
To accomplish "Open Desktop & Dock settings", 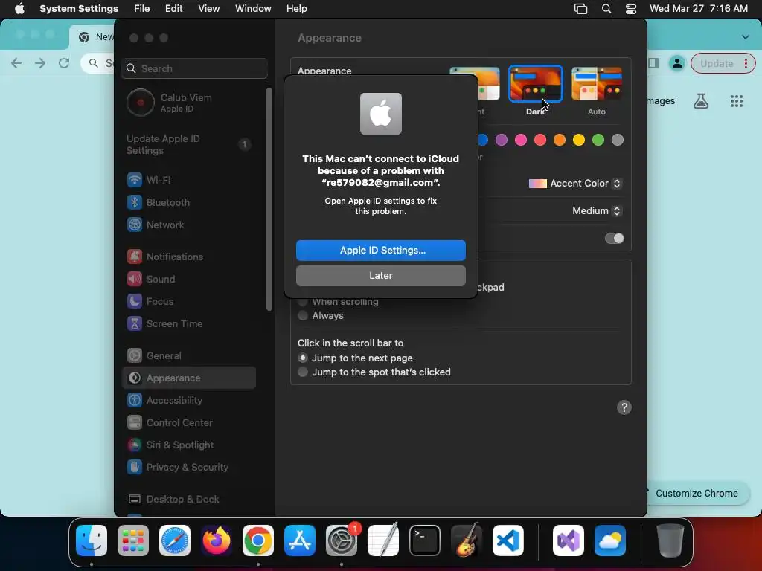I will [190, 499].
